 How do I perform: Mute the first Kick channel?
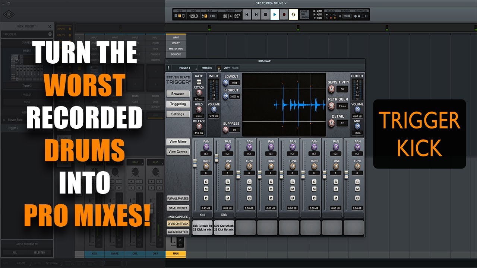[206, 189]
